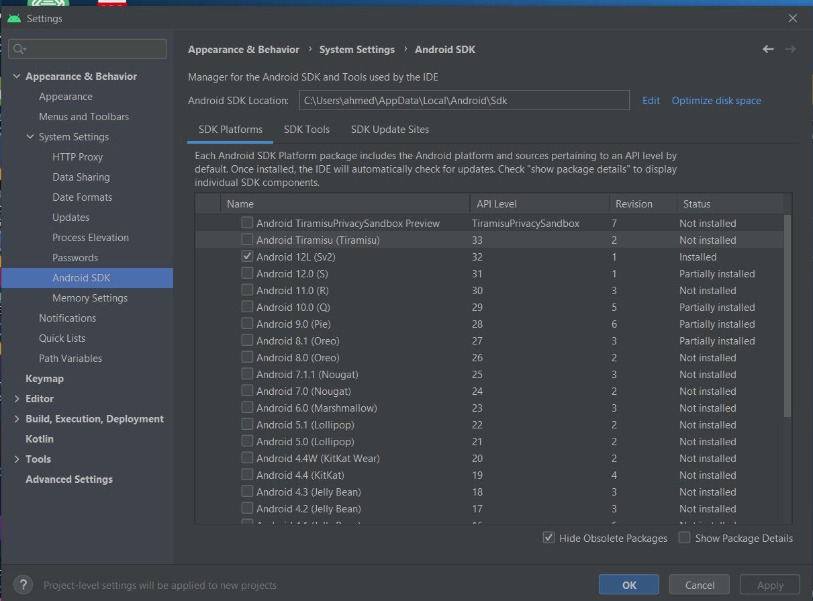Select Android SDK in settings tree
The height and width of the screenshot is (601, 813).
[x=87, y=278]
